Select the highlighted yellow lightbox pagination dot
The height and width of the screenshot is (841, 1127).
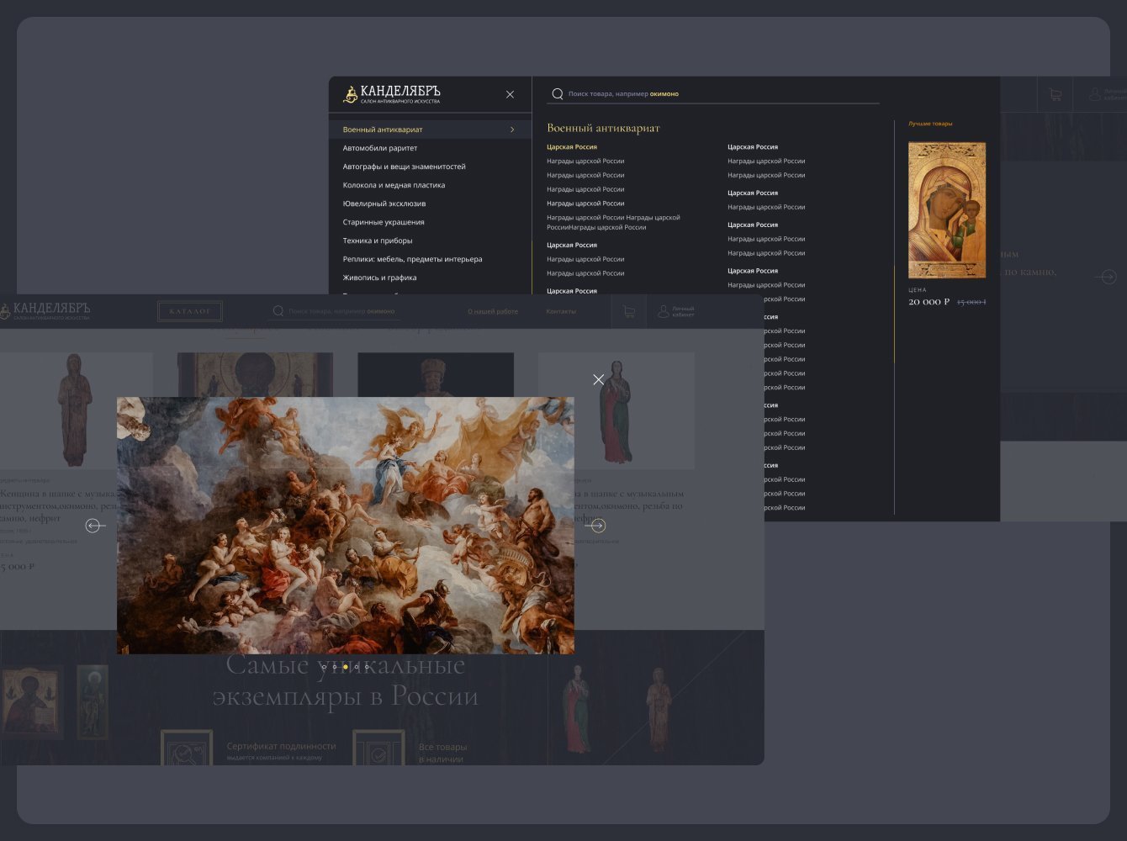[346, 667]
